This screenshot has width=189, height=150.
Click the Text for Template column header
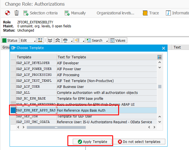click(107, 57)
